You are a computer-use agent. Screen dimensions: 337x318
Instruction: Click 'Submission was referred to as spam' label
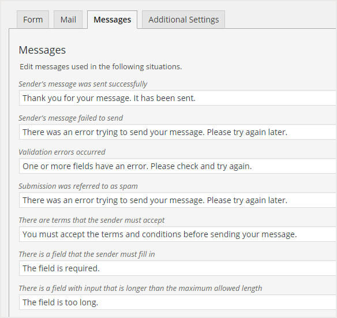tap(78, 186)
